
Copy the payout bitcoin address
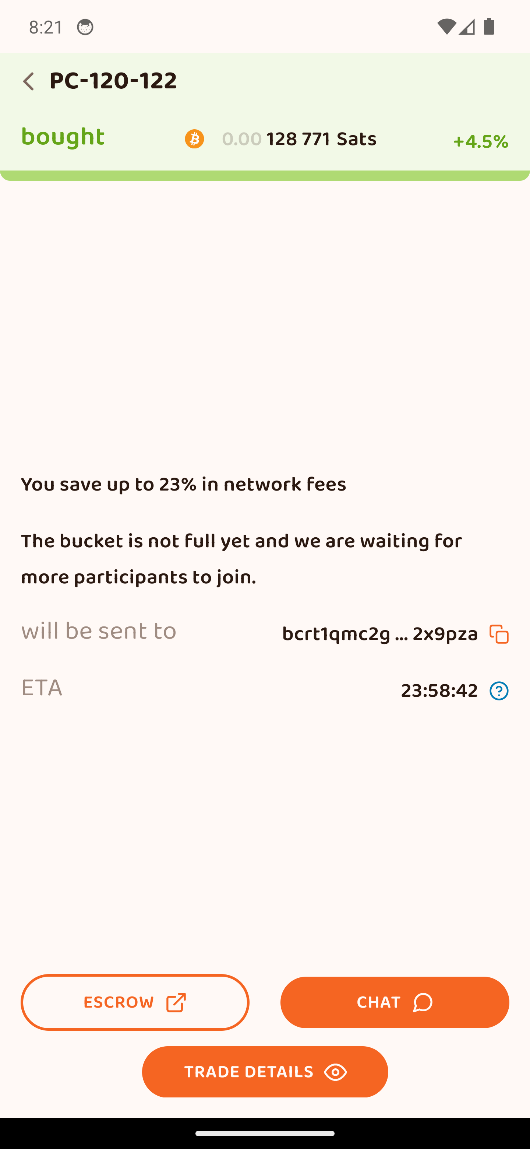[x=499, y=634]
